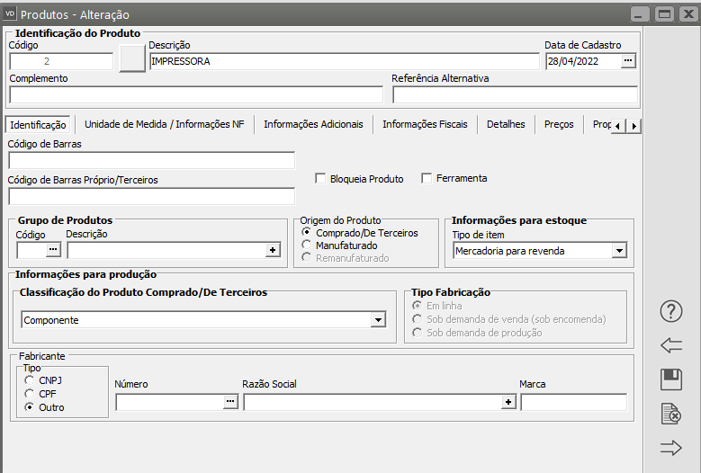Save the product with the diskette icon
701x473 pixels.
click(671, 379)
